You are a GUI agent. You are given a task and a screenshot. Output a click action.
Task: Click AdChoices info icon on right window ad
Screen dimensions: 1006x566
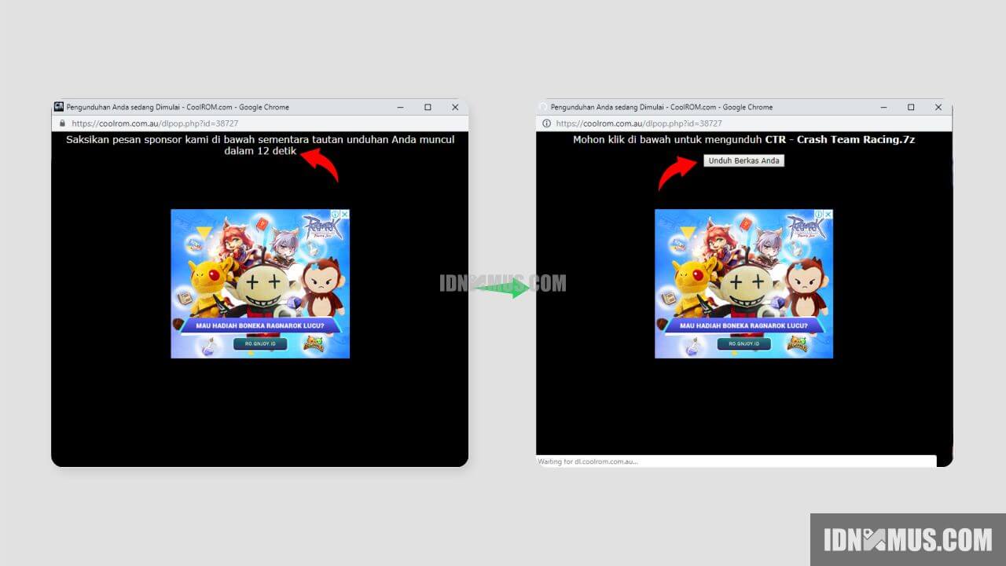[819, 214]
